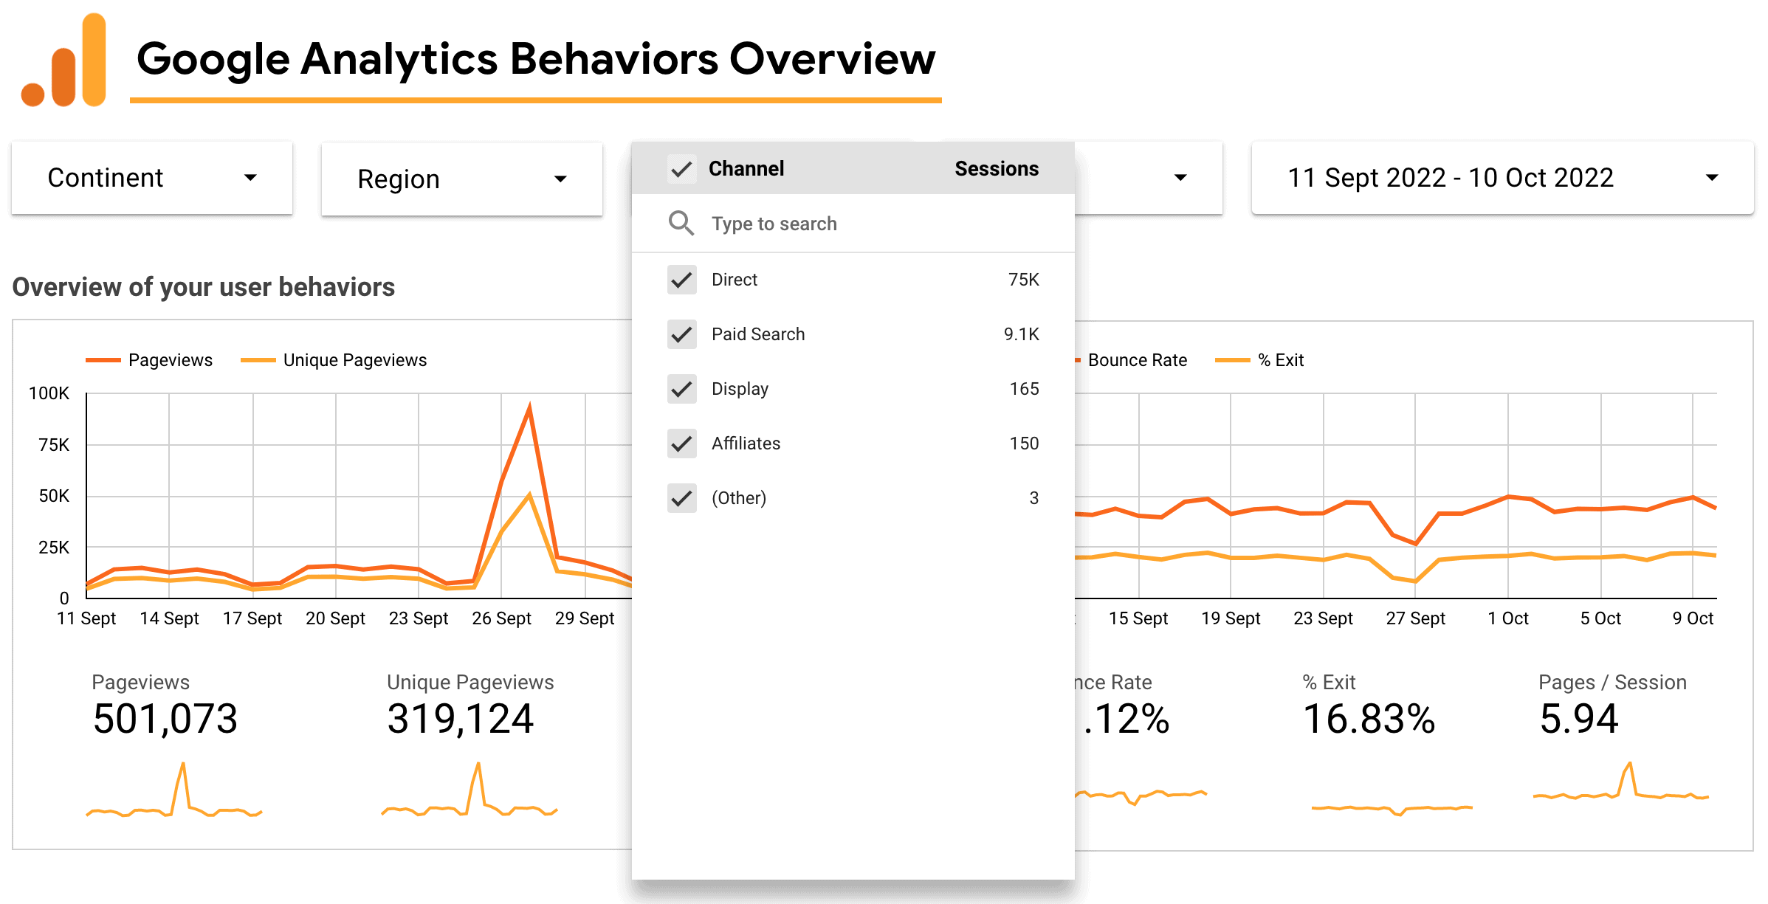Click the Google Analytics logo icon
This screenshot has height=904, width=1768.
pos(63,61)
